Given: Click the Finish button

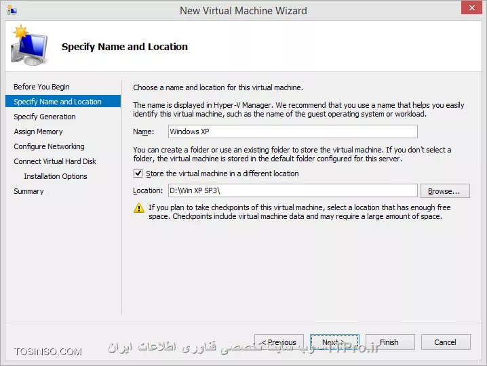Looking at the screenshot, I should 390,342.
